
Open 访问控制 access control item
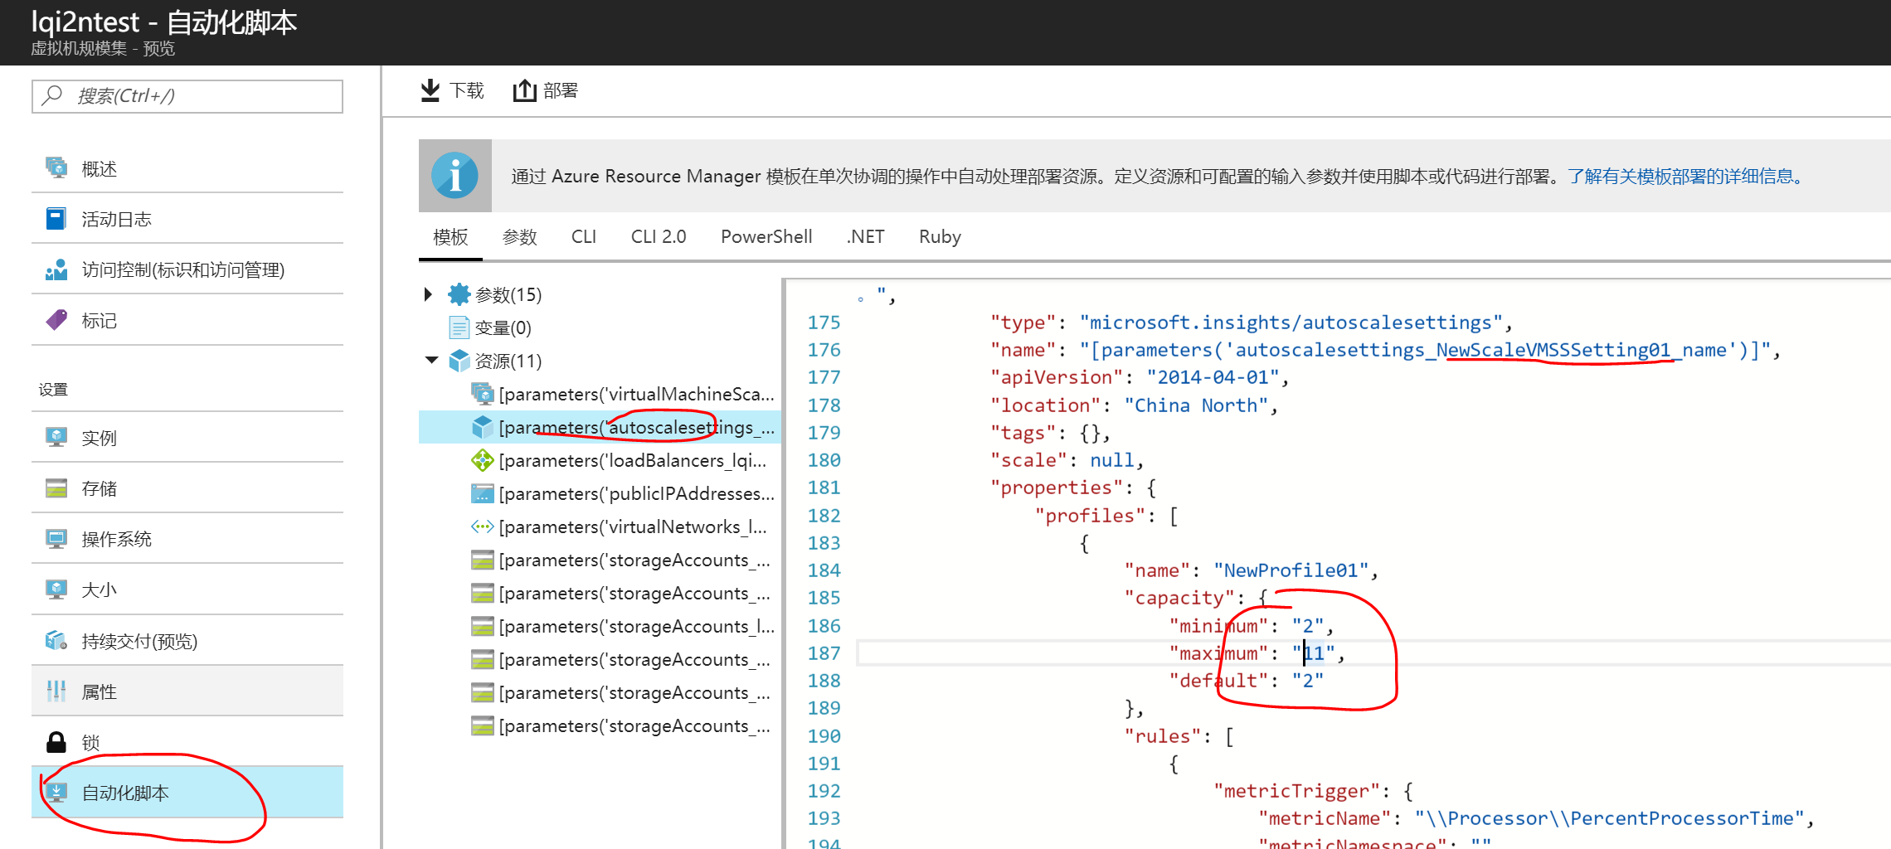182,270
